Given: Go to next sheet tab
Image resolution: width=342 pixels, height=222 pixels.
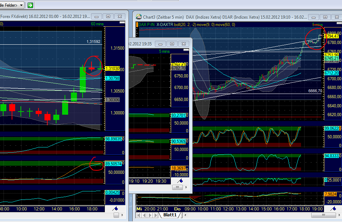Looking at the screenshot, I should tap(150, 215).
